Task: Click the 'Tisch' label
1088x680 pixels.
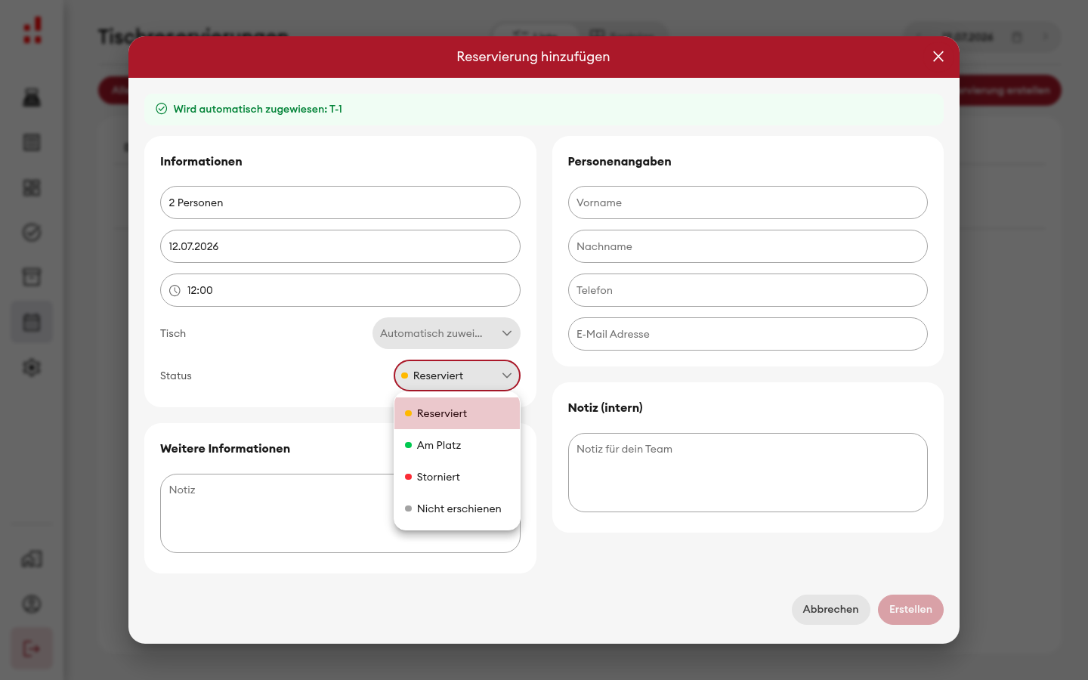Action: point(173,333)
